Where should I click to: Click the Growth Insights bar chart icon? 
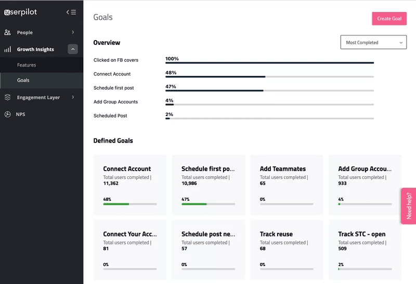(x=7, y=49)
